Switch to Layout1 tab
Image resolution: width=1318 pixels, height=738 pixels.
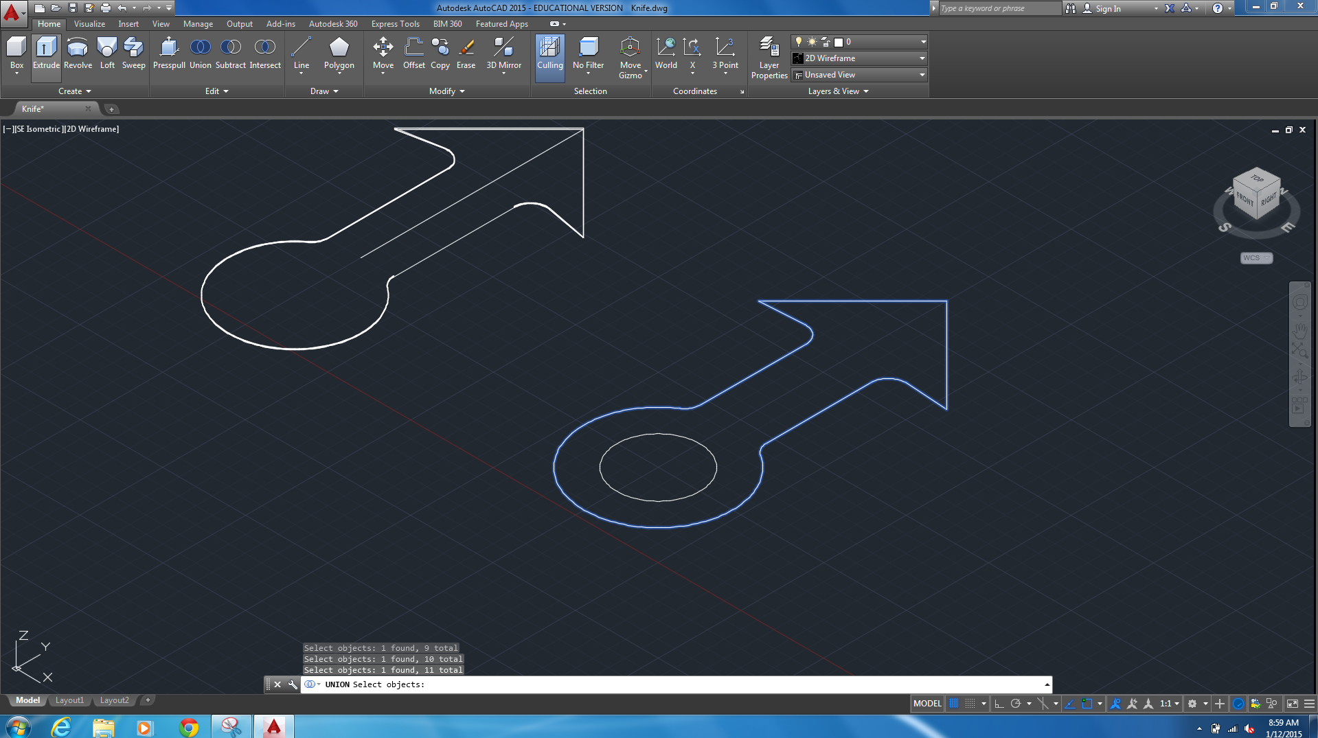click(69, 700)
